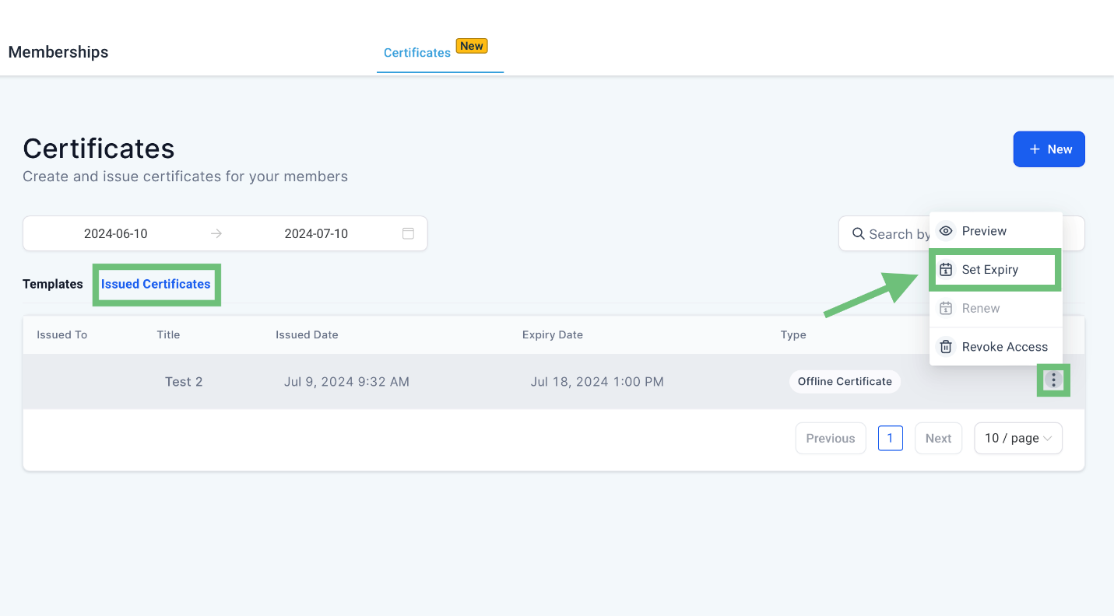This screenshot has height=616, width=1114.
Task: Click the calendar icon beside Set Expiry
Action: click(946, 270)
